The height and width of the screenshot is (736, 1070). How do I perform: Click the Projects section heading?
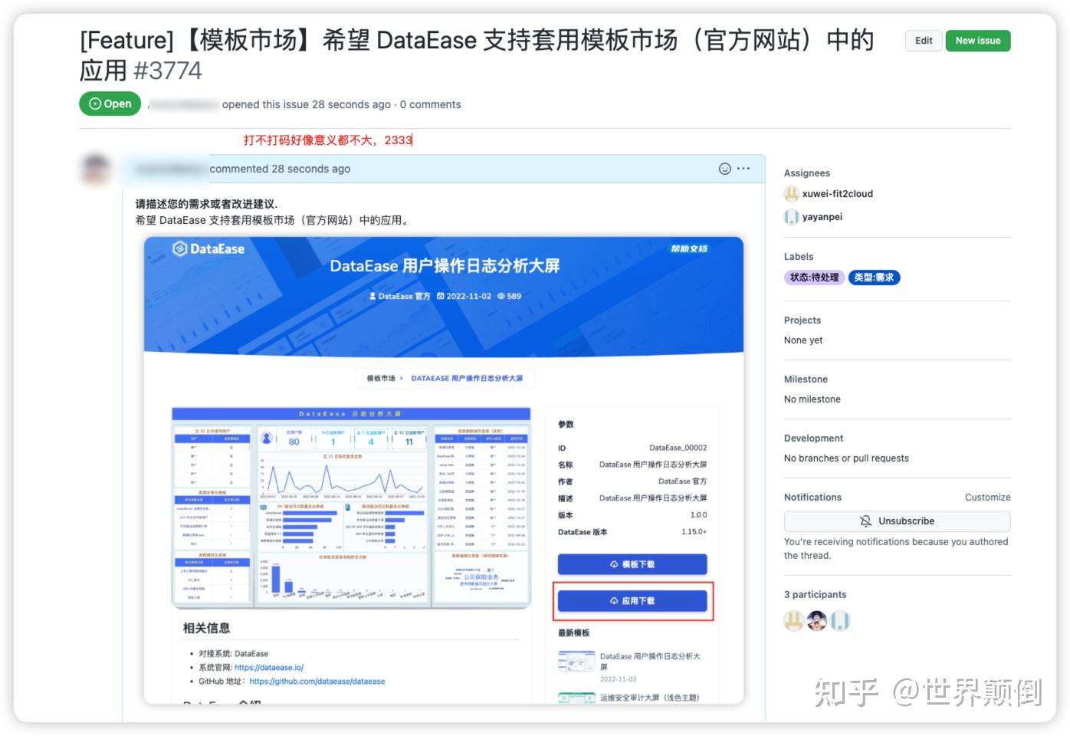point(802,320)
